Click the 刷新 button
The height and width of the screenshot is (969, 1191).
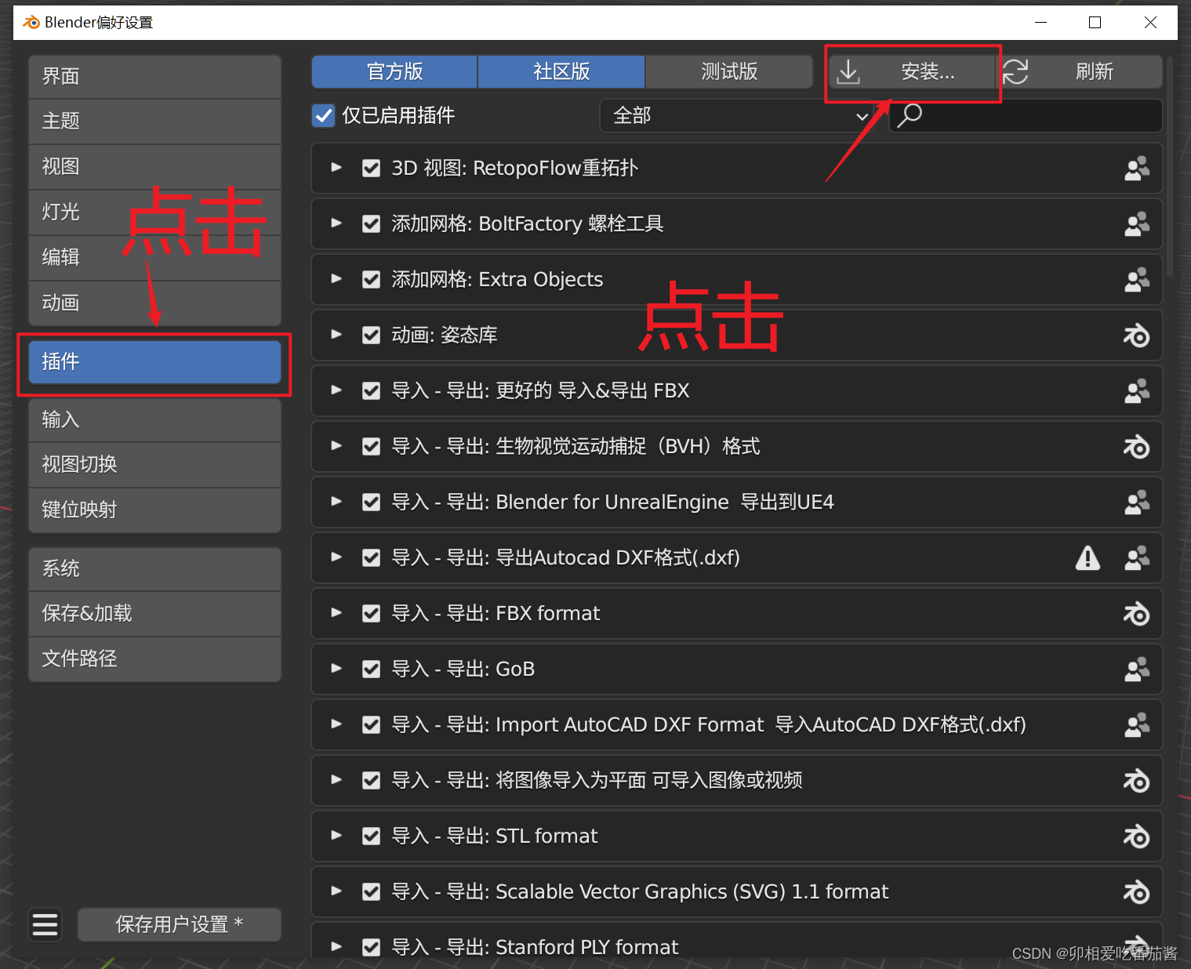tap(1080, 72)
